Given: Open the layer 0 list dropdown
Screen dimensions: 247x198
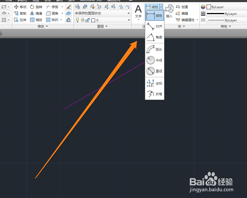Looking at the screenshot, I should (129, 20).
